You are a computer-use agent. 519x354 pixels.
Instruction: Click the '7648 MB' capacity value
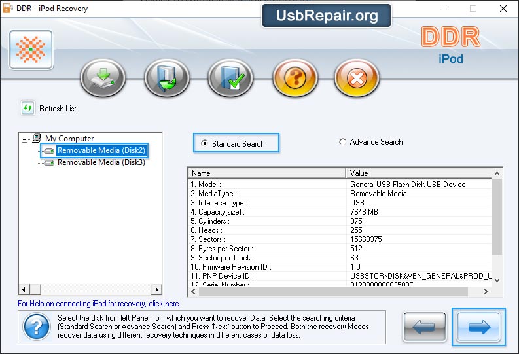click(x=364, y=212)
